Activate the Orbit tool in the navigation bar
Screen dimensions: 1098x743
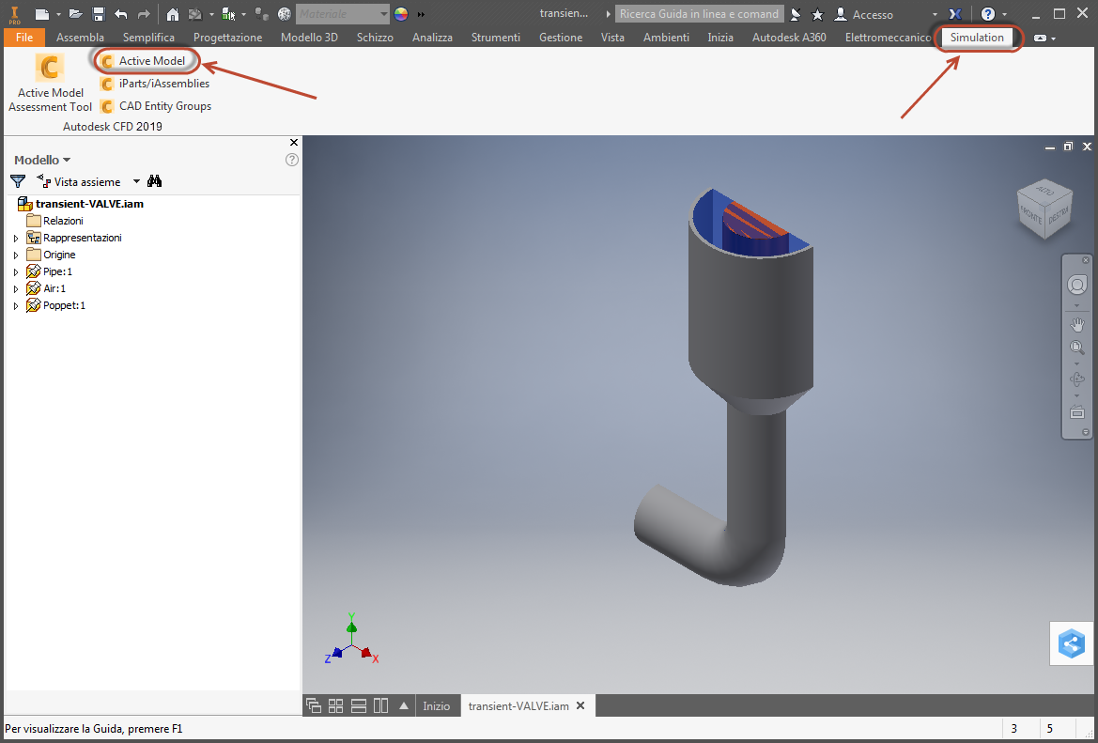click(x=1076, y=379)
